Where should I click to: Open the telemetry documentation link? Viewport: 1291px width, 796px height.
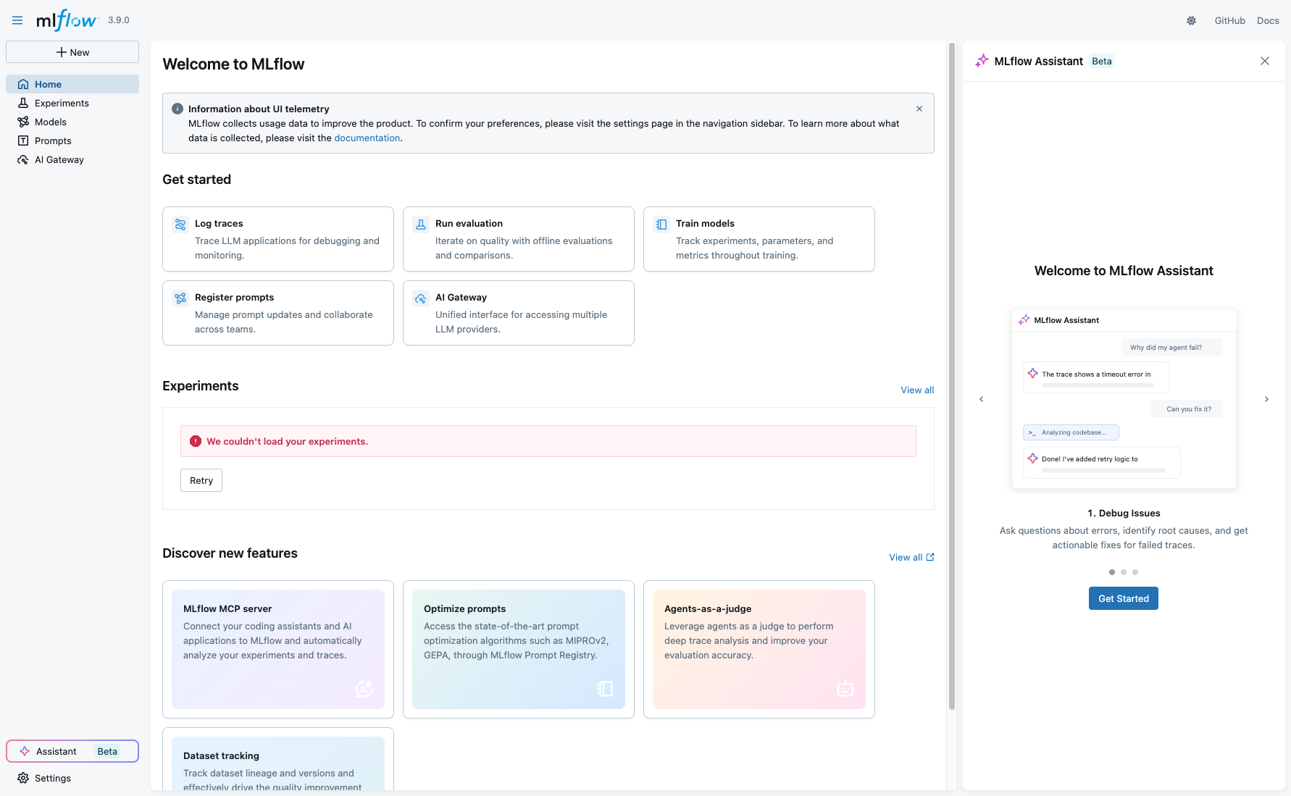[367, 138]
